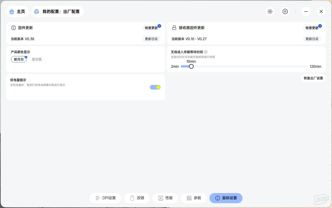
Task: Switch to the DPI设置 tab
Action: point(105,198)
